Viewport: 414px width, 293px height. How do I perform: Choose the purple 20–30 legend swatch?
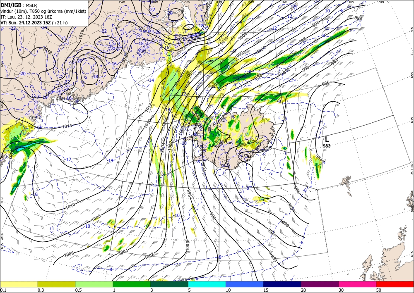click(320, 284)
